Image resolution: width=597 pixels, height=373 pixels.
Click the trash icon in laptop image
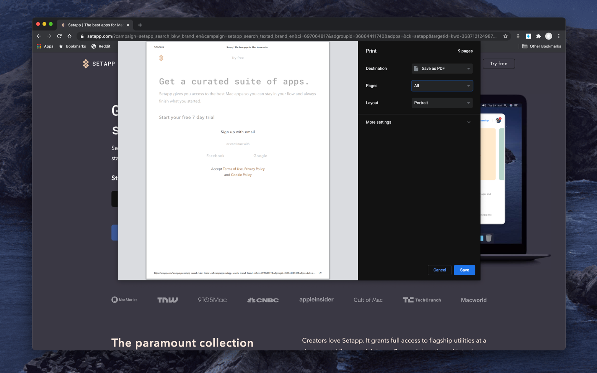coord(489,238)
